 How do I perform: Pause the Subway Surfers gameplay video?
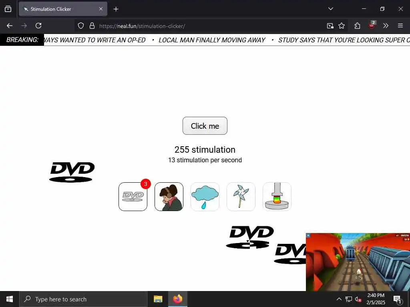pos(308,235)
